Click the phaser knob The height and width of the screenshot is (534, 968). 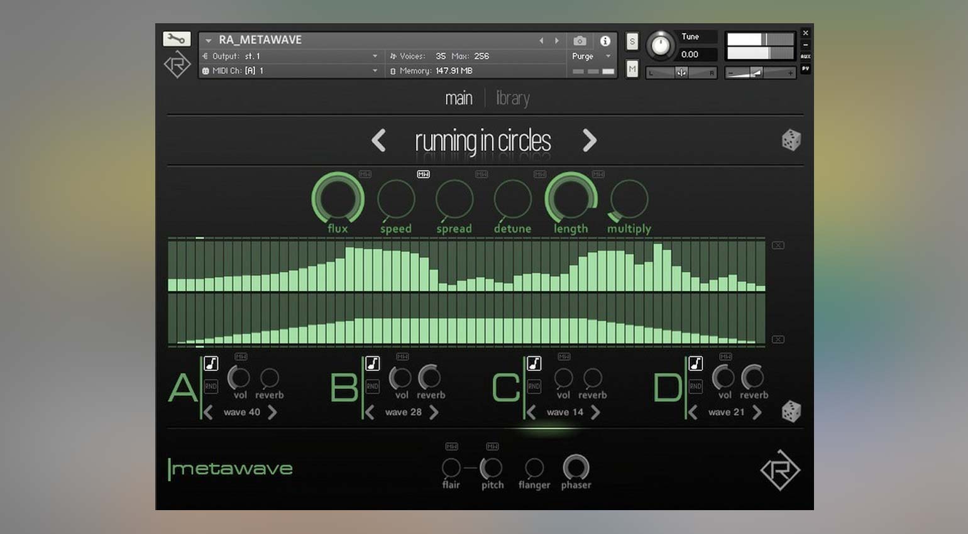tap(576, 467)
